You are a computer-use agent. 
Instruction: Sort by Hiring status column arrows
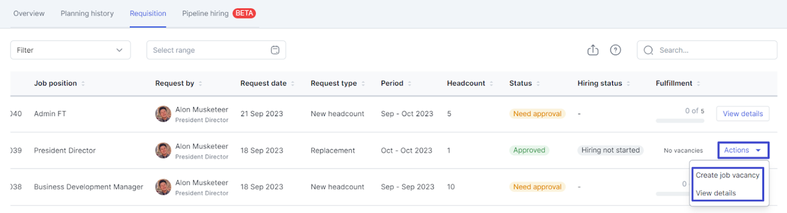click(x=629, y=84)
